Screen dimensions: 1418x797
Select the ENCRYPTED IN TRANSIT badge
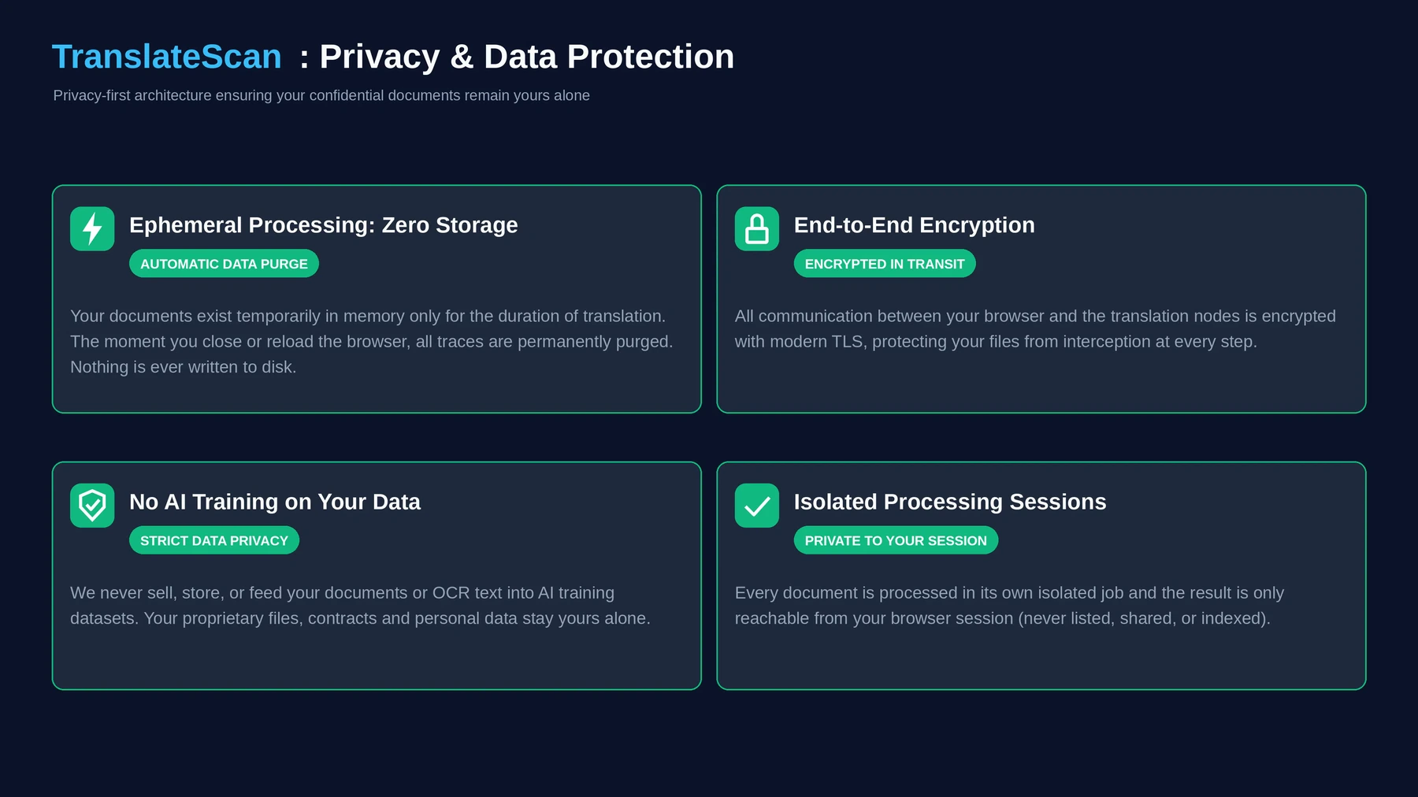885,264
